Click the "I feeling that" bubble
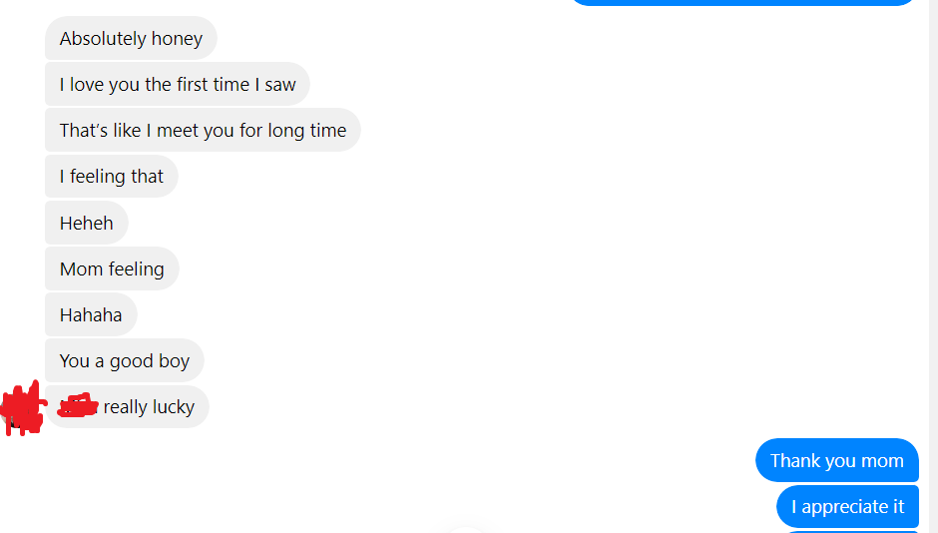The image size is (938, 533). pyautogui.click(x=112, y=177)
